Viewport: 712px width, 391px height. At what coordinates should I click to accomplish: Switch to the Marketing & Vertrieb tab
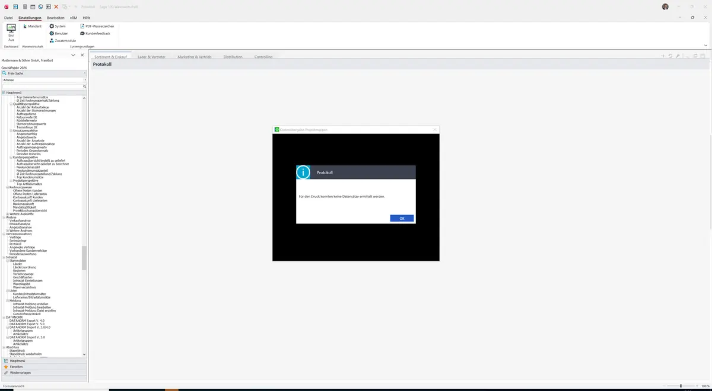pyautogui.click(x=194, y=57)
